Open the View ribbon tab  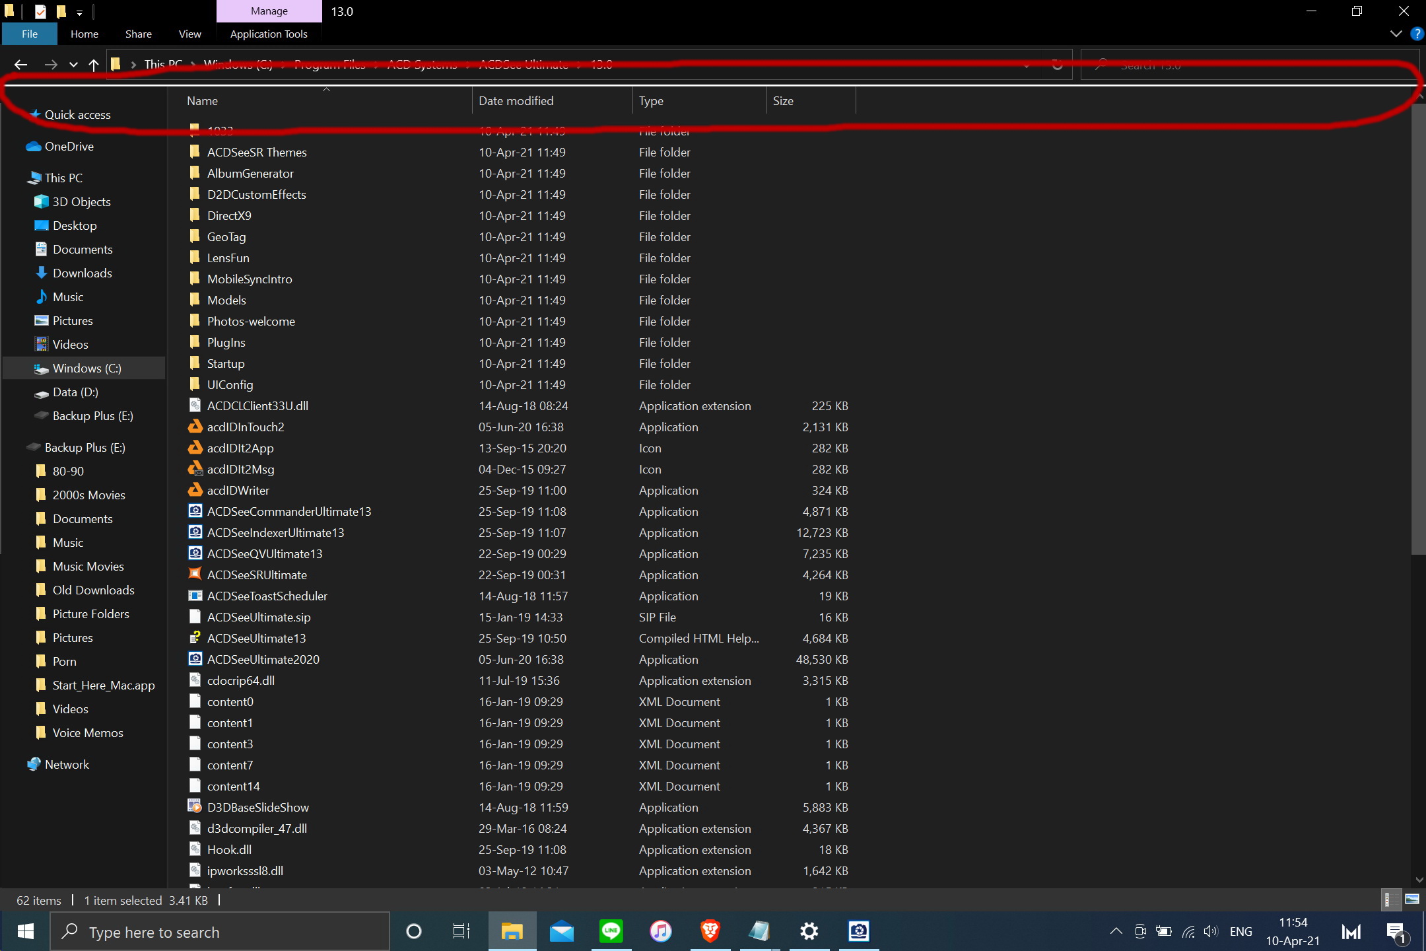[x=189, y=34]
